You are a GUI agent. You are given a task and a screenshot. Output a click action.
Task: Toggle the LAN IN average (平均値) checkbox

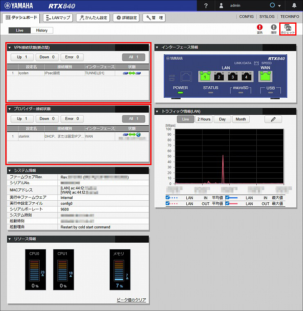[167, 197]
